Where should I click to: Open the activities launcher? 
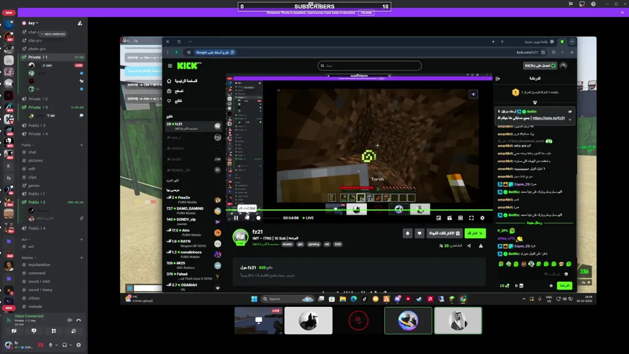[54, 331]
